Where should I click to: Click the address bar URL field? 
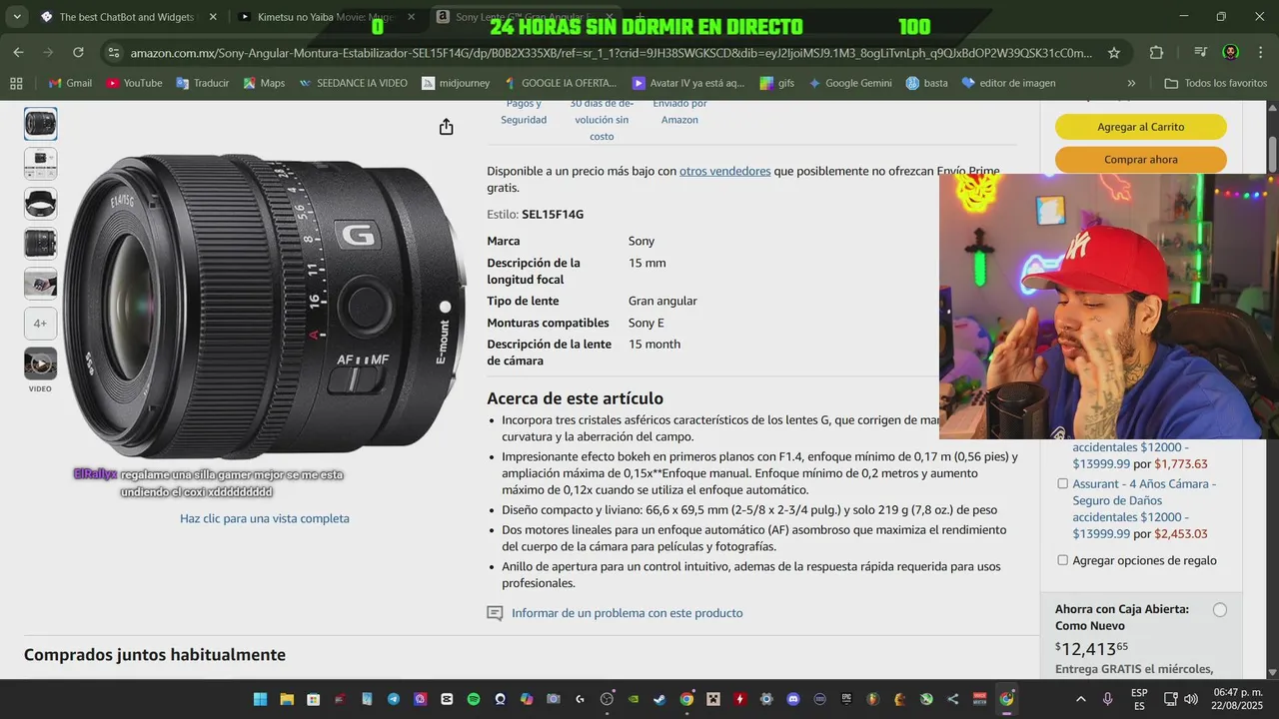(x=611, y=52)
